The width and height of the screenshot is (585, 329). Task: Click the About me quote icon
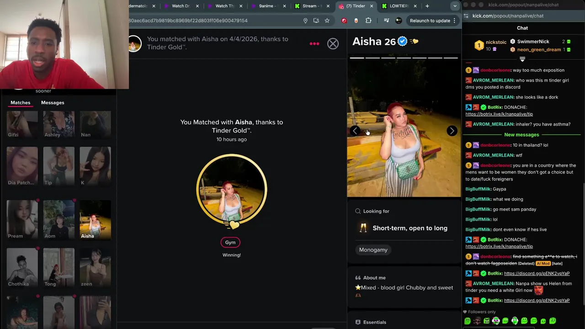(x=358, y=278)
